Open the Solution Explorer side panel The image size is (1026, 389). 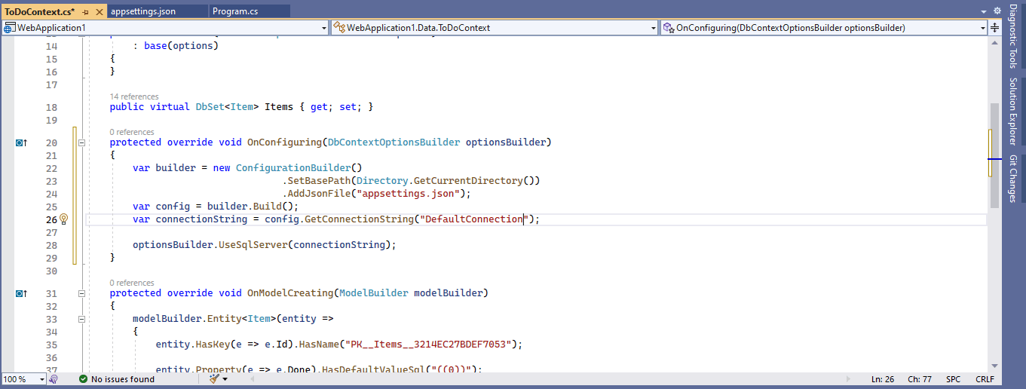[x=1013, y=111]
